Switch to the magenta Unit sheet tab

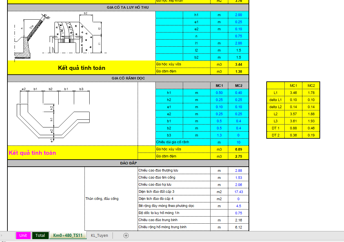pyautogui.click(x=23, y=235)
